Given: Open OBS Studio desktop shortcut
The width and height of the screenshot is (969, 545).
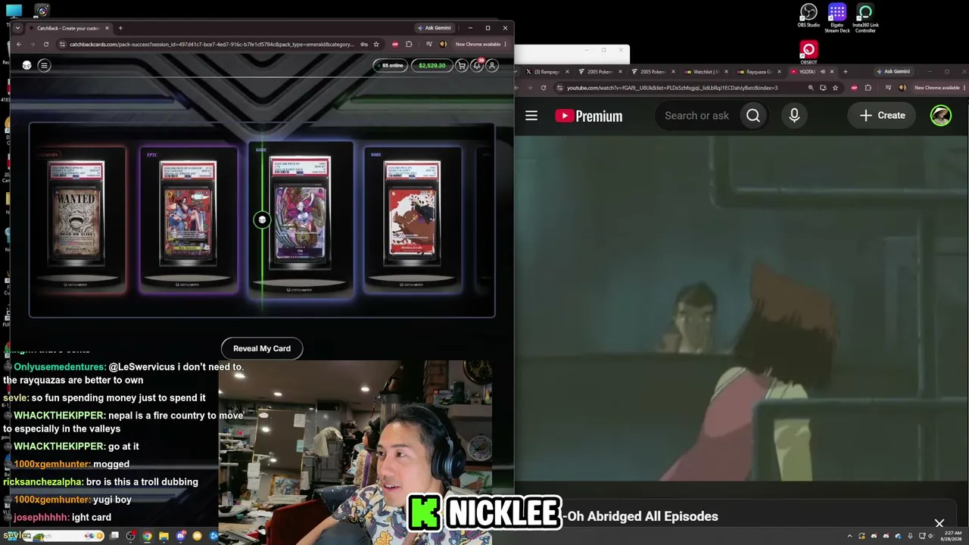Looking at the screenshot, I should pos(809,16).
